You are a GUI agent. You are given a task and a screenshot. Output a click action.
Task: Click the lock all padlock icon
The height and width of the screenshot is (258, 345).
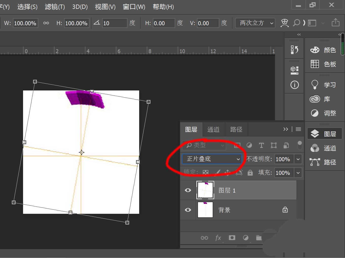(x=250, y=172)
